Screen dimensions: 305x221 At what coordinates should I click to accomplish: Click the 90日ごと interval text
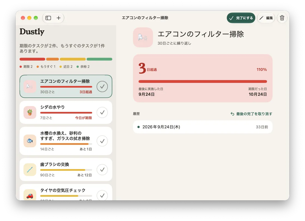(x=47, y=175)
